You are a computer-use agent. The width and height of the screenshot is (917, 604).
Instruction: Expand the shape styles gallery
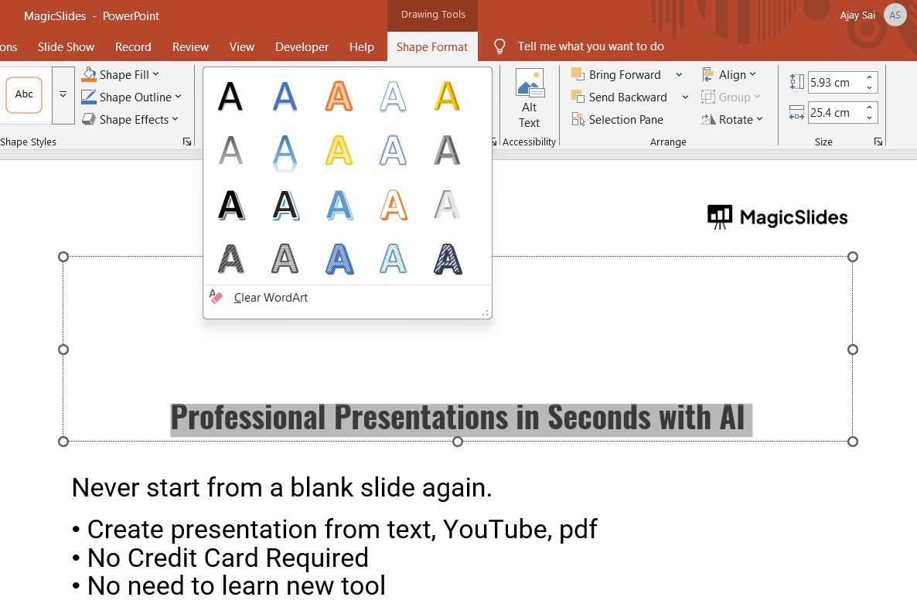(63, 94)
